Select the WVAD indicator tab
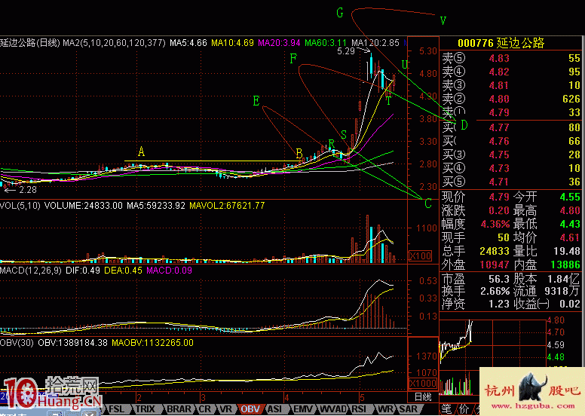This screenshot has width=585, height=416. tap(332, 408)
